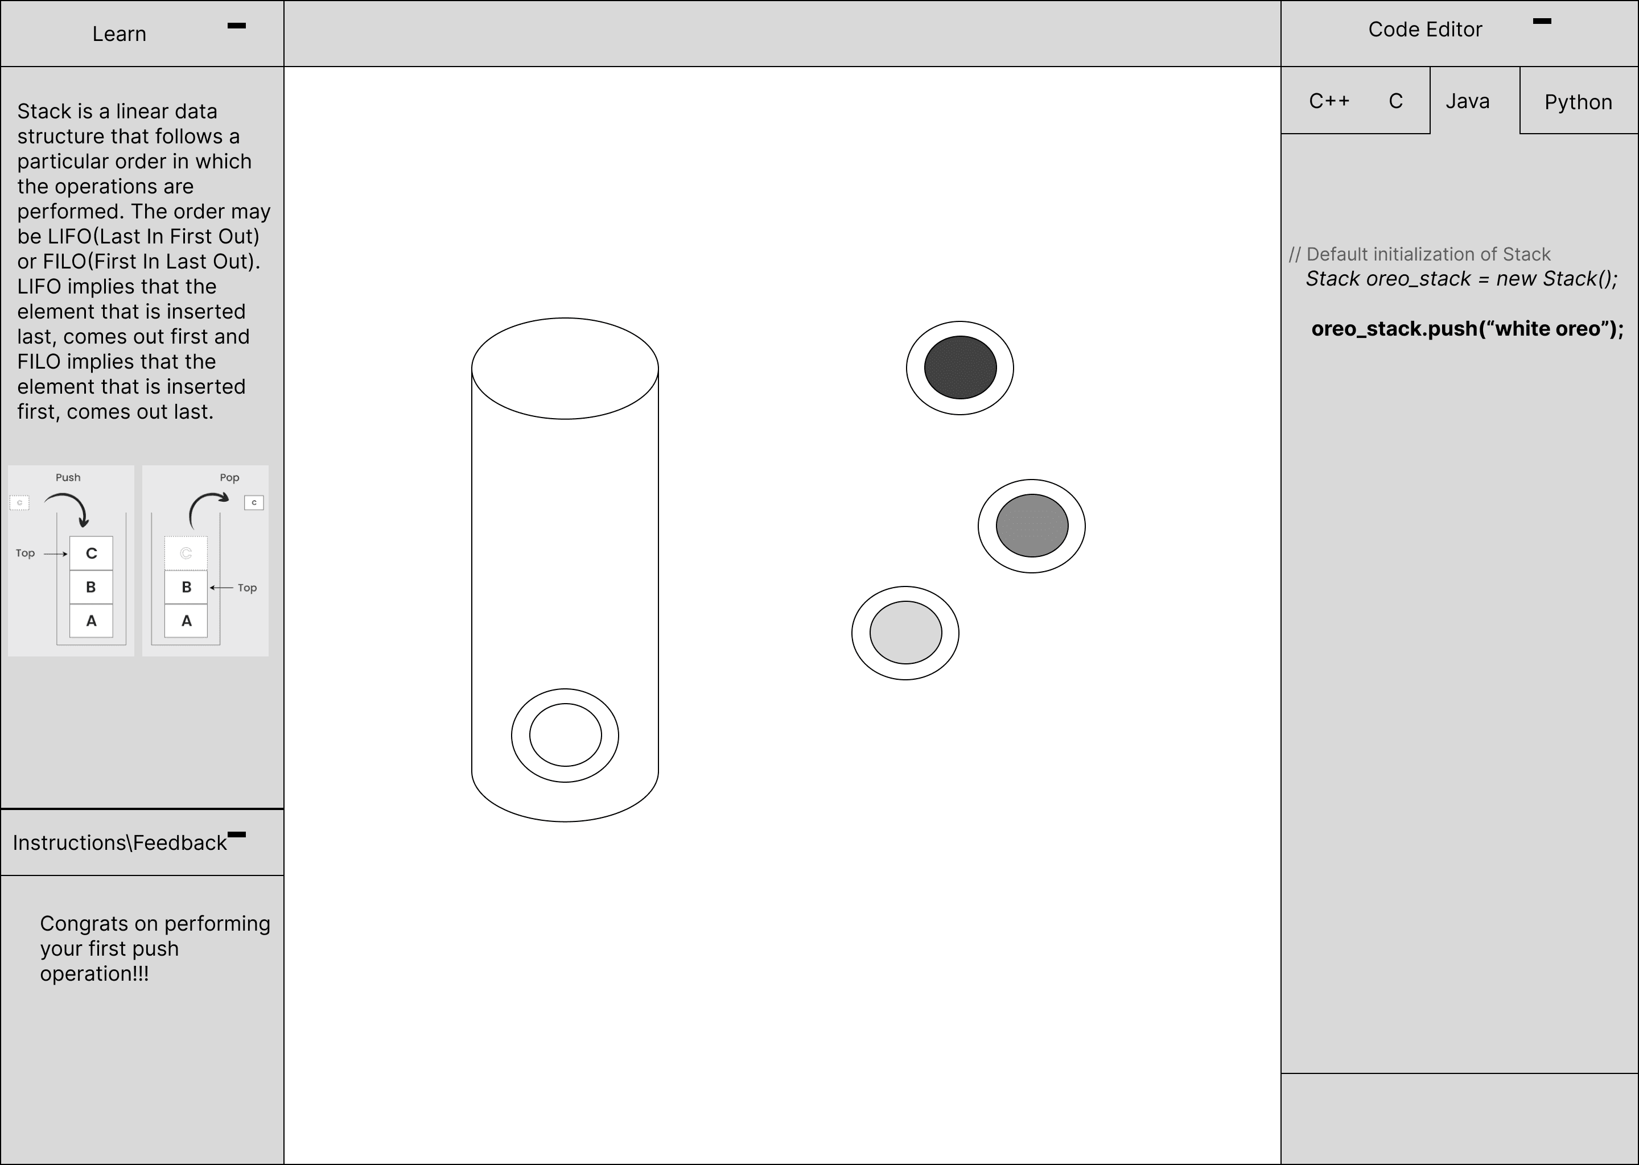Grab the light gray oreo

pos(905,633)
